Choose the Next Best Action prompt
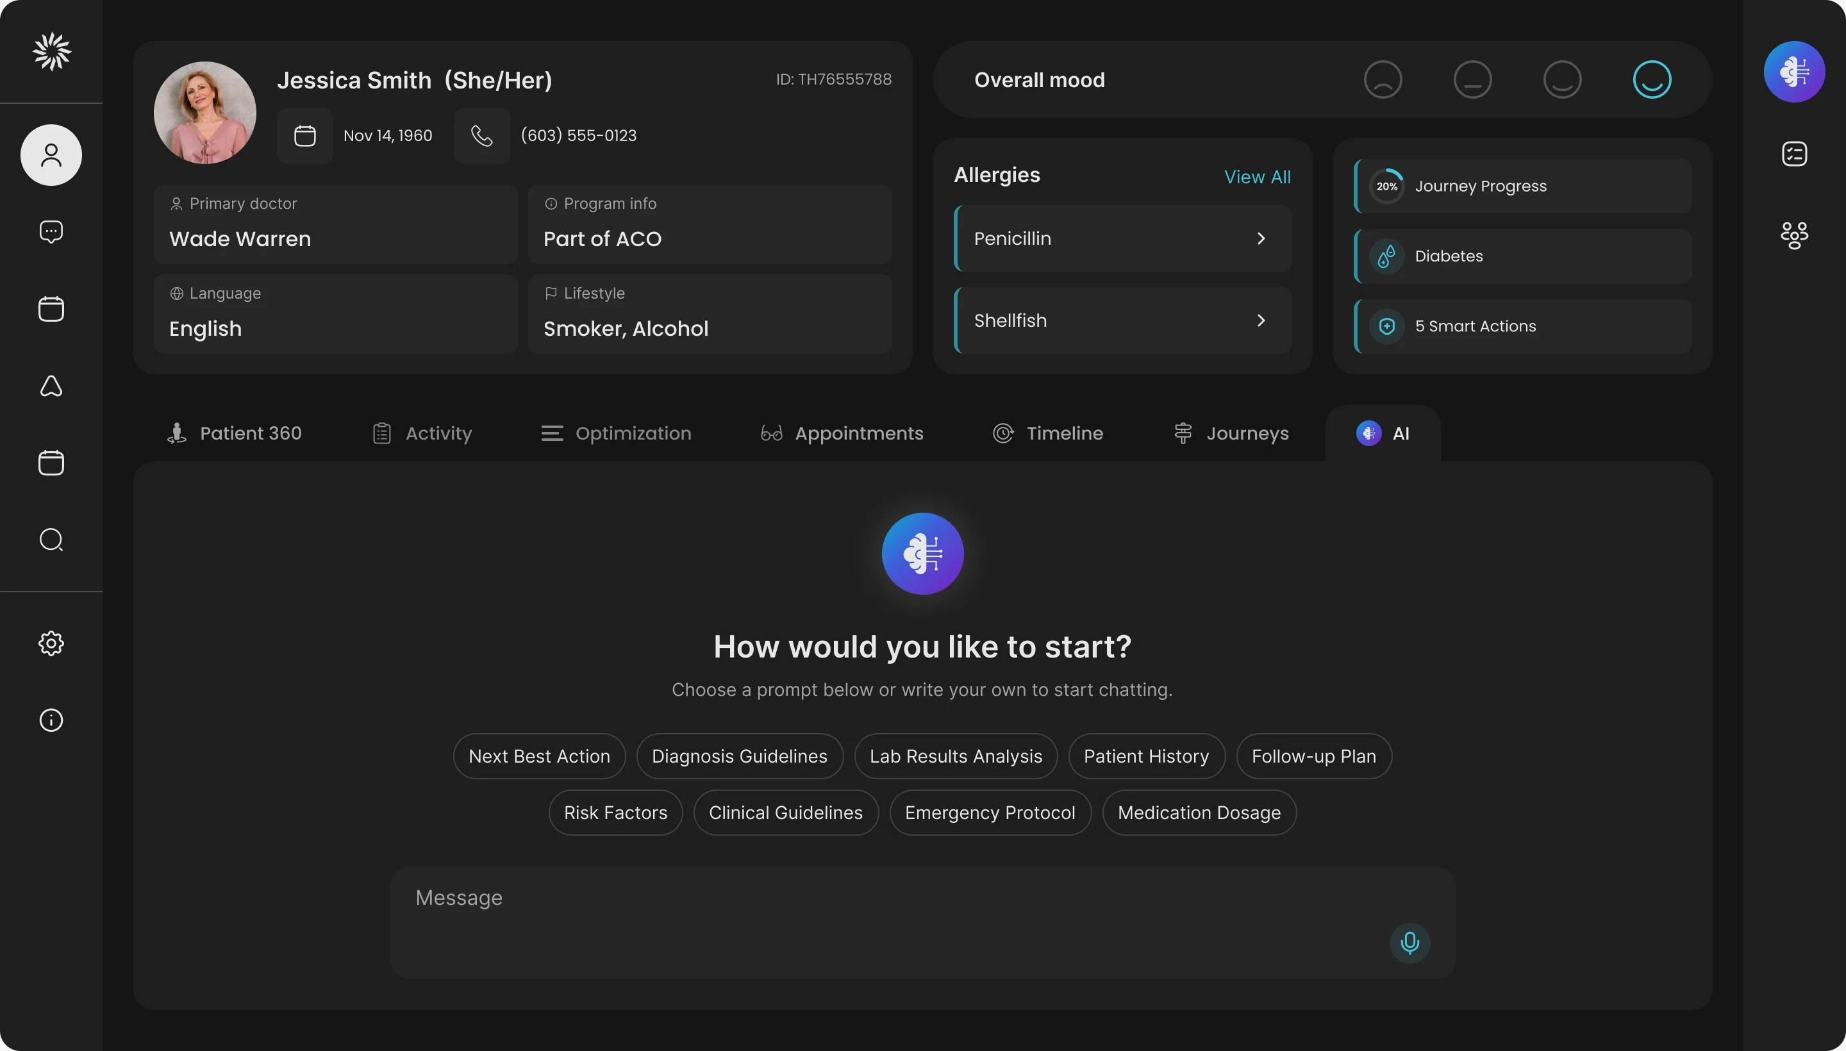The image size is (1846, 1051). pyautogui.click(x=539, y=756)
